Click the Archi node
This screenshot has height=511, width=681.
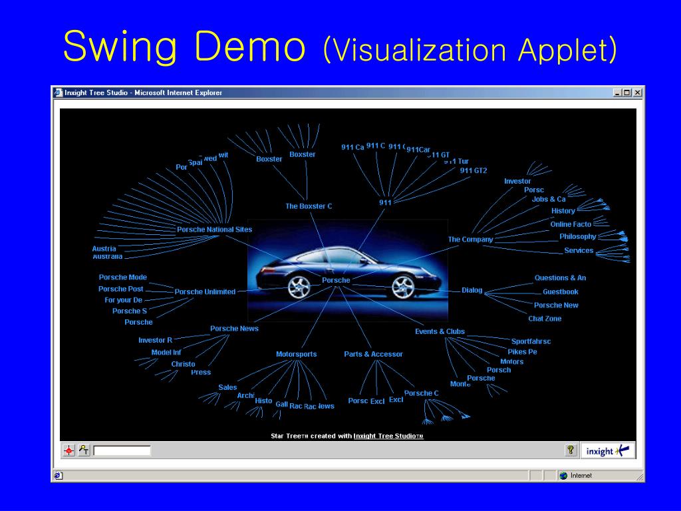[x=245, y=395]
